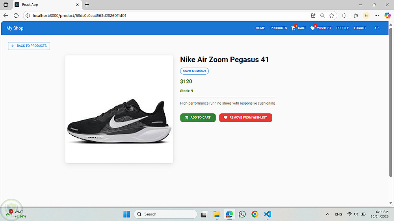Launch Copilot from browser toolbar
This screenshot has width=394, height=221.
387,16
